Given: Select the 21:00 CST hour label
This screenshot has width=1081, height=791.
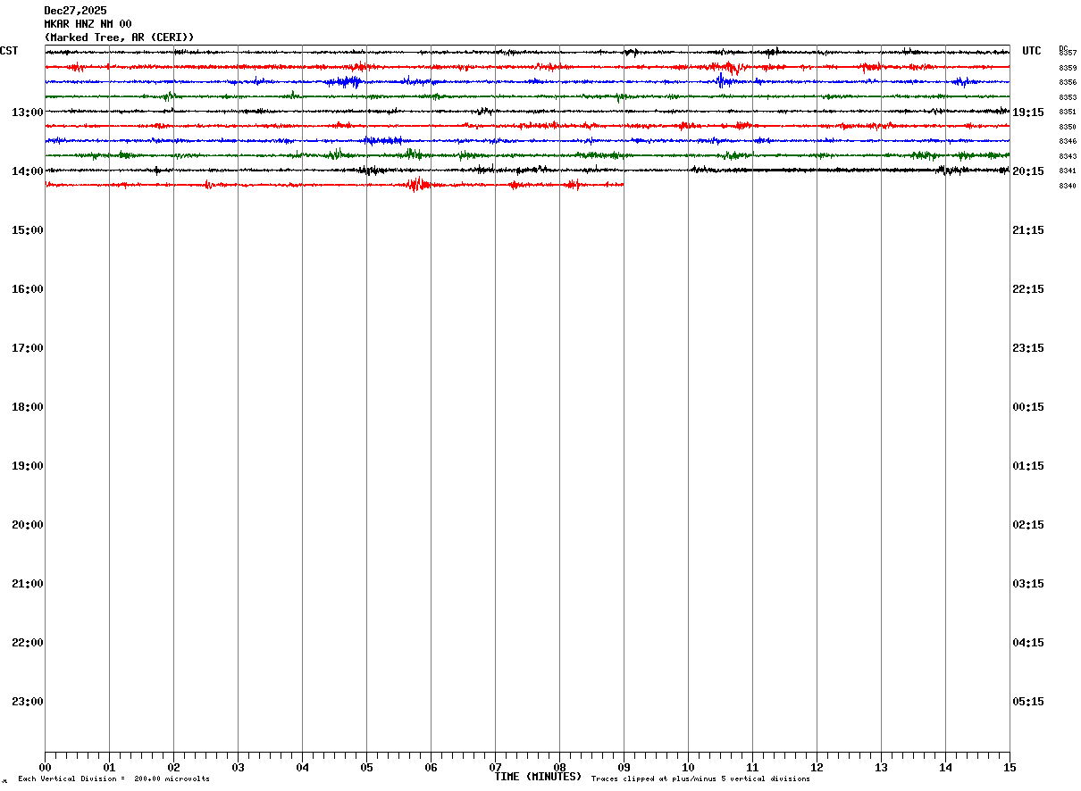Looking at the screenshot, I should pyautogui.click(x=28, y=584).
